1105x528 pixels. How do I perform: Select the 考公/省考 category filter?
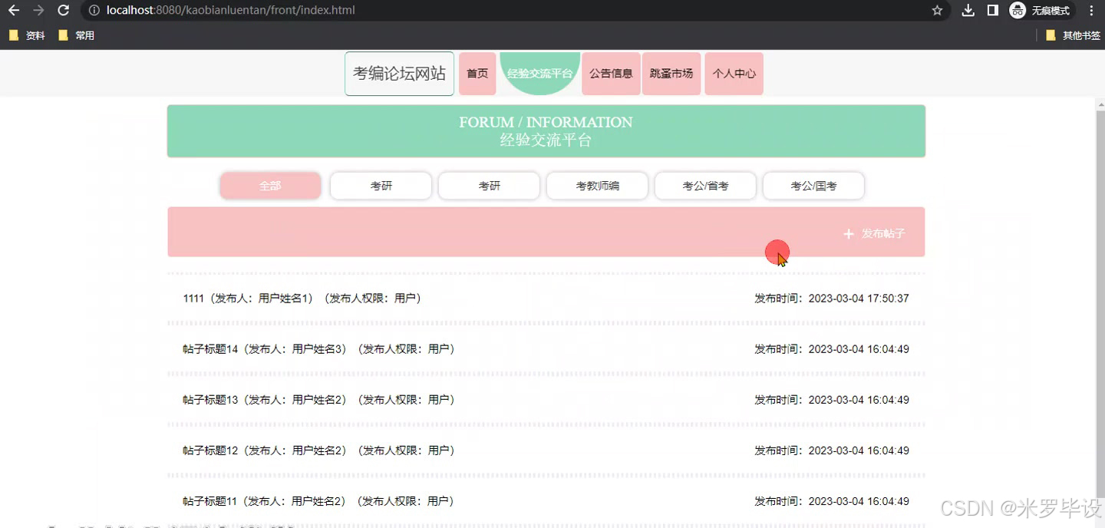click(705, 186)
